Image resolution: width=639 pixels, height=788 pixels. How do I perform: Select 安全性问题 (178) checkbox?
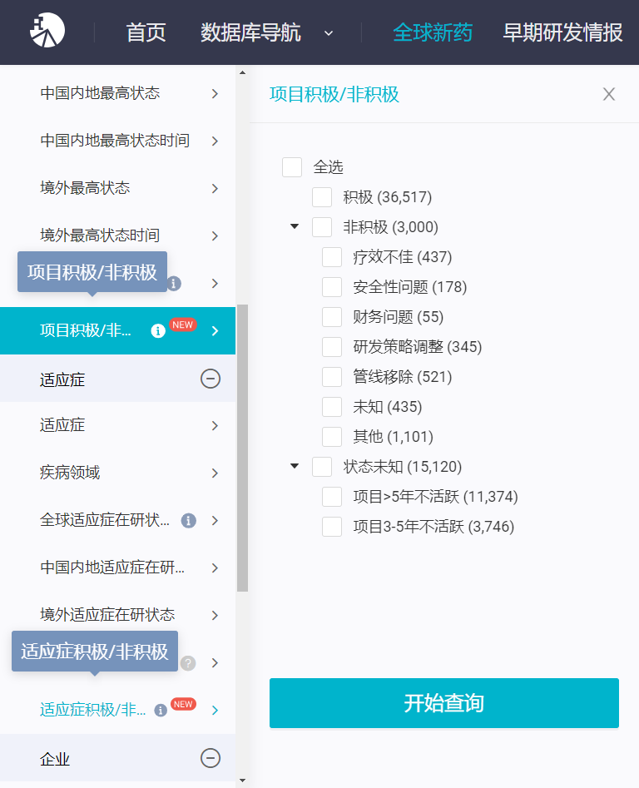[x=332, y=287]
